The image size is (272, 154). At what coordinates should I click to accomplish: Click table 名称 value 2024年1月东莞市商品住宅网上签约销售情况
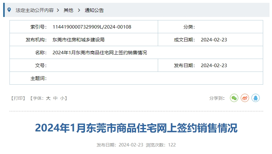[100, 53]
